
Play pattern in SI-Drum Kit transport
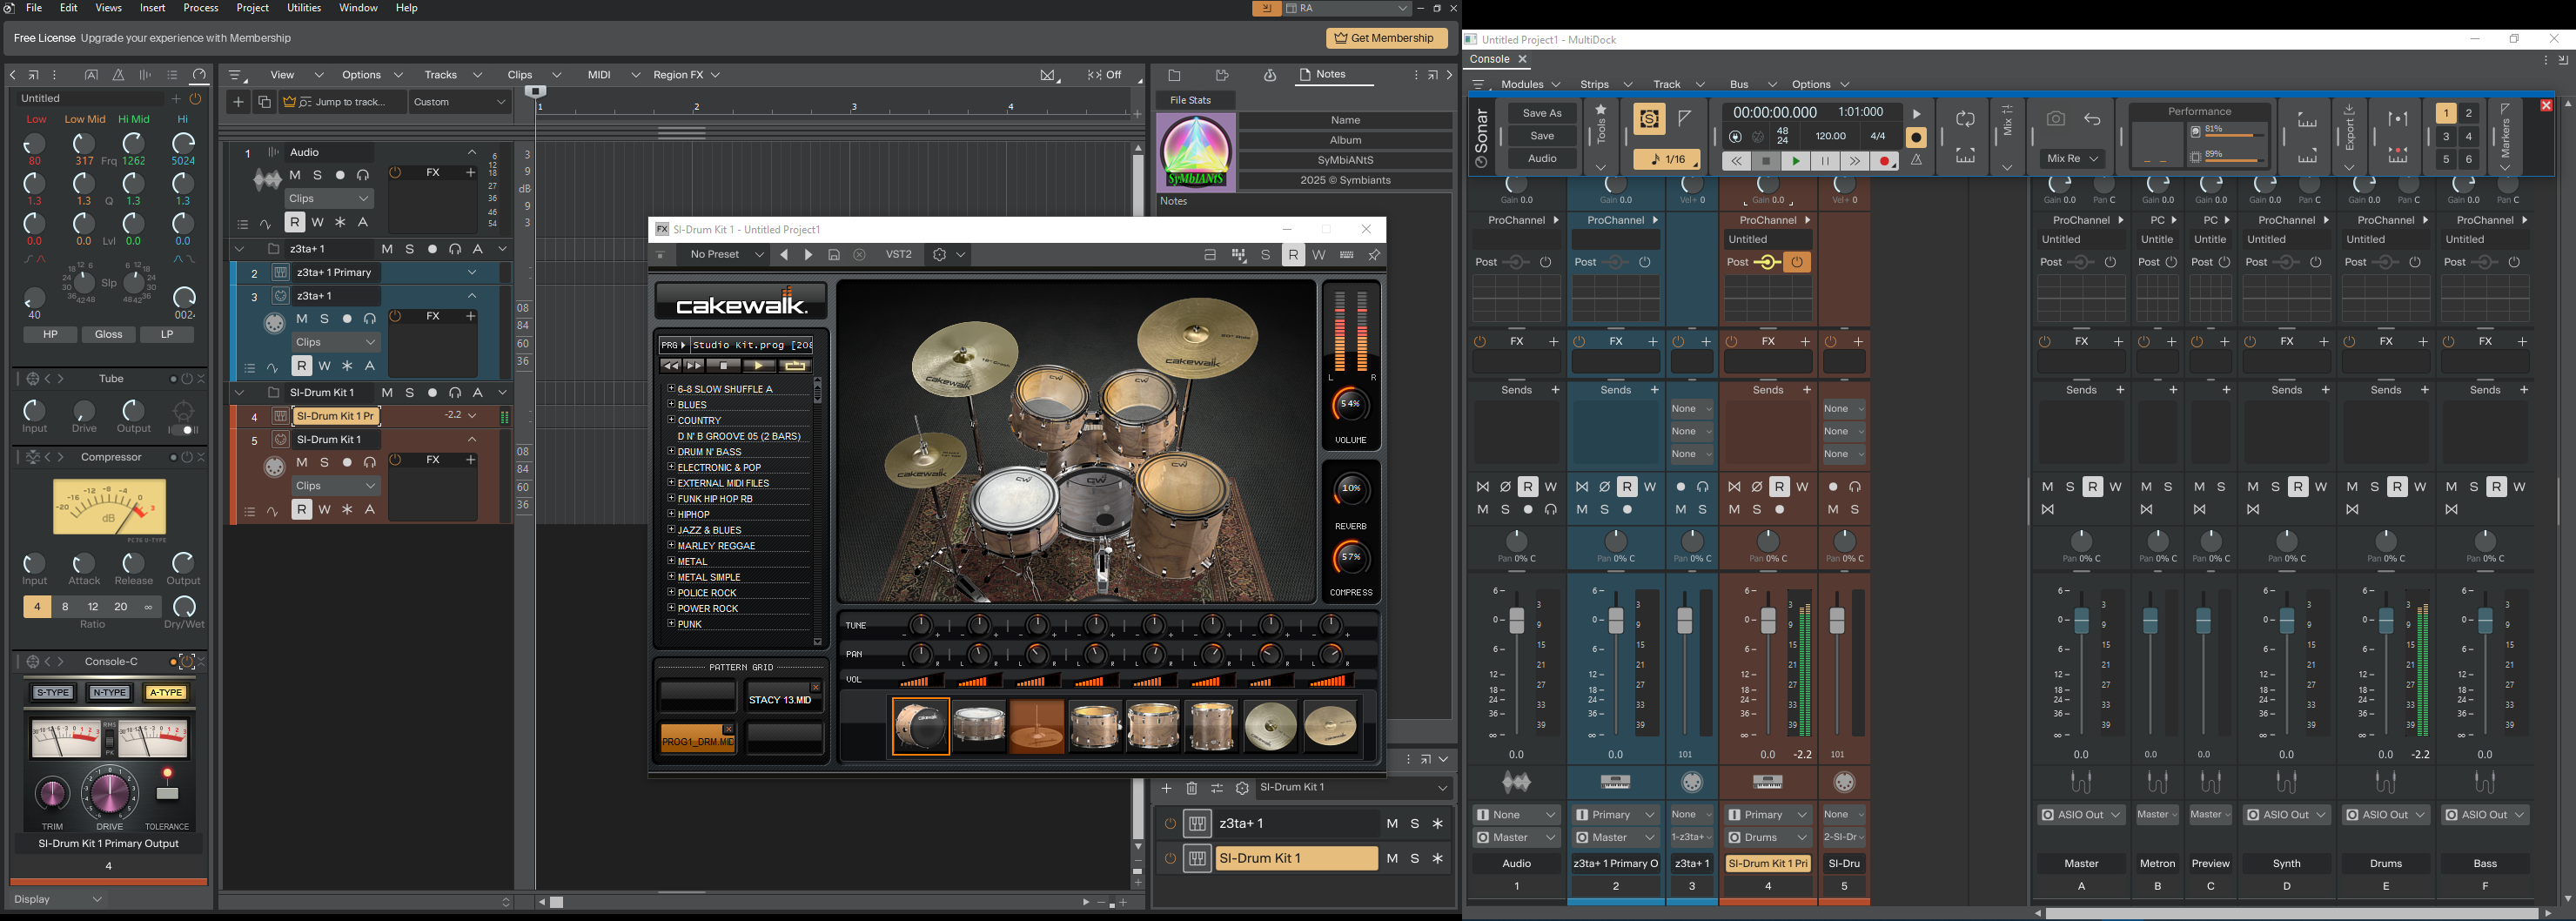[x=759, y=366]
